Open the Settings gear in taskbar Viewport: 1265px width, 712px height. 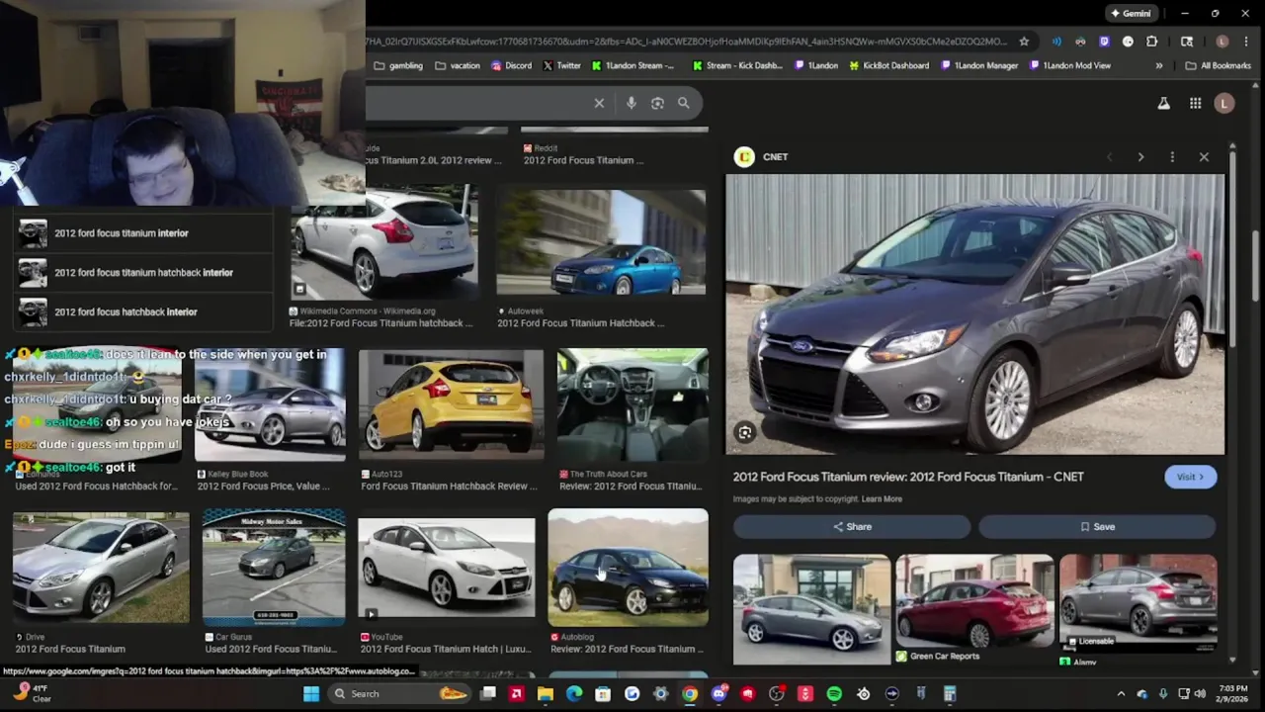[661, 694]
